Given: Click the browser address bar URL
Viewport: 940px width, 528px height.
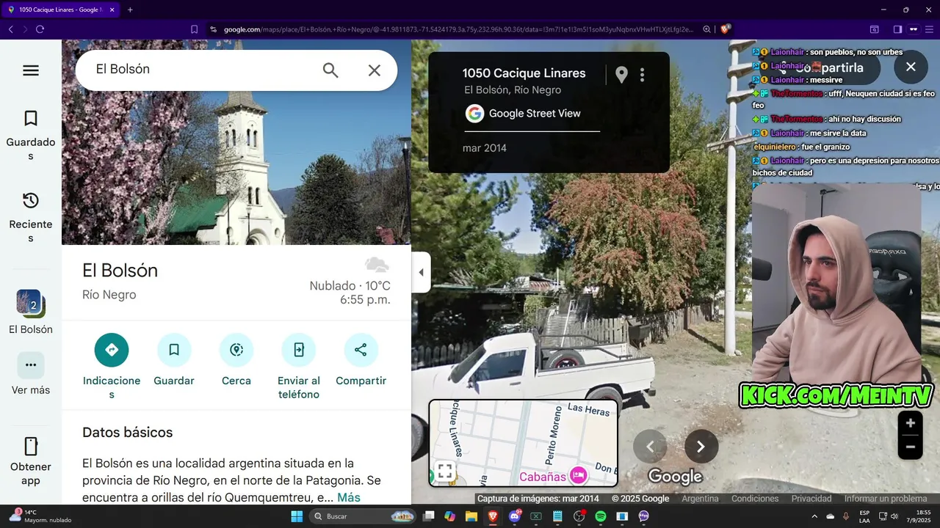Looking at the screenshot, I should pos(458,29).
